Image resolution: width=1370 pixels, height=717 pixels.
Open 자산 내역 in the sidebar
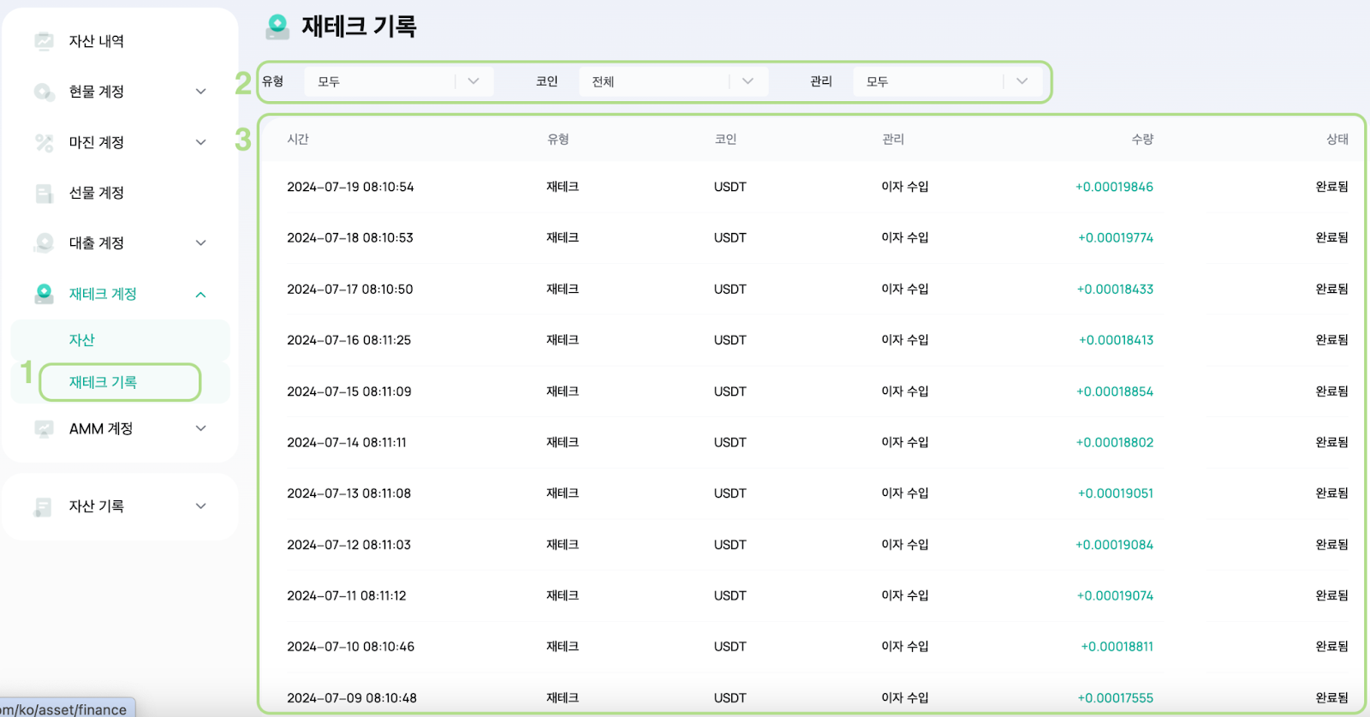(x=97, y=41)
